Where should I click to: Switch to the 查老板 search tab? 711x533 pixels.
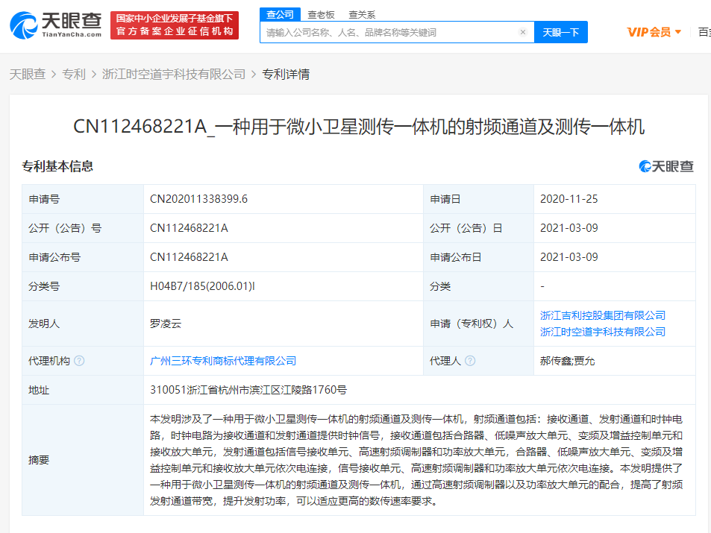(322, 14)
